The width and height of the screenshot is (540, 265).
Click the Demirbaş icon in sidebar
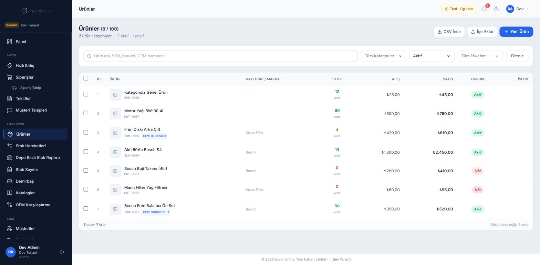tap(10, 181)
